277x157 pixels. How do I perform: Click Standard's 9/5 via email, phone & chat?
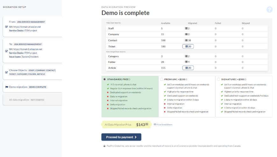coord(124,84)
